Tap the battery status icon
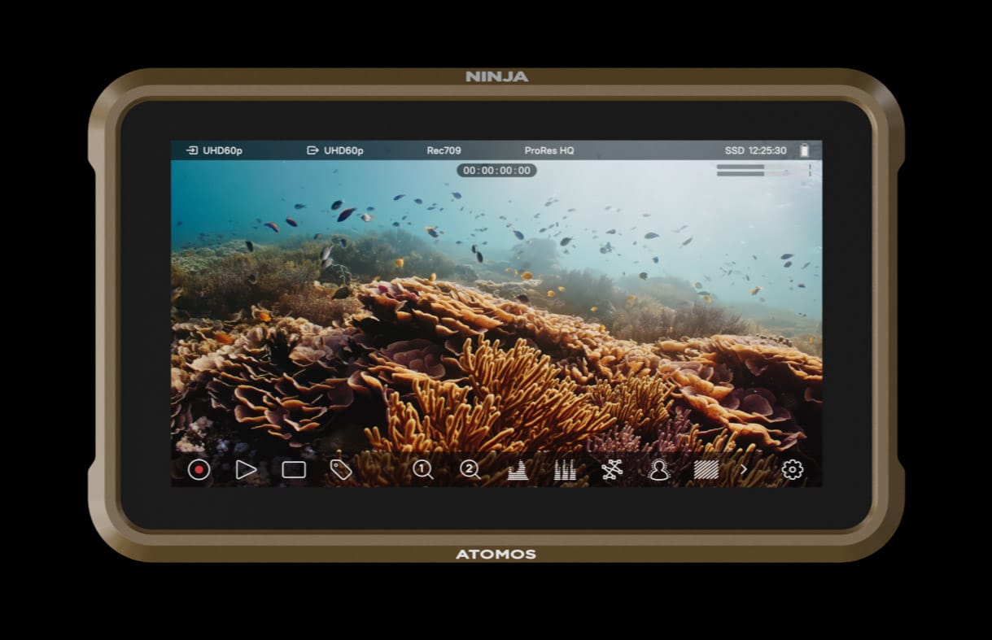Image resolution: width=992 pixels, height=640 pixels. click(805, 150)
